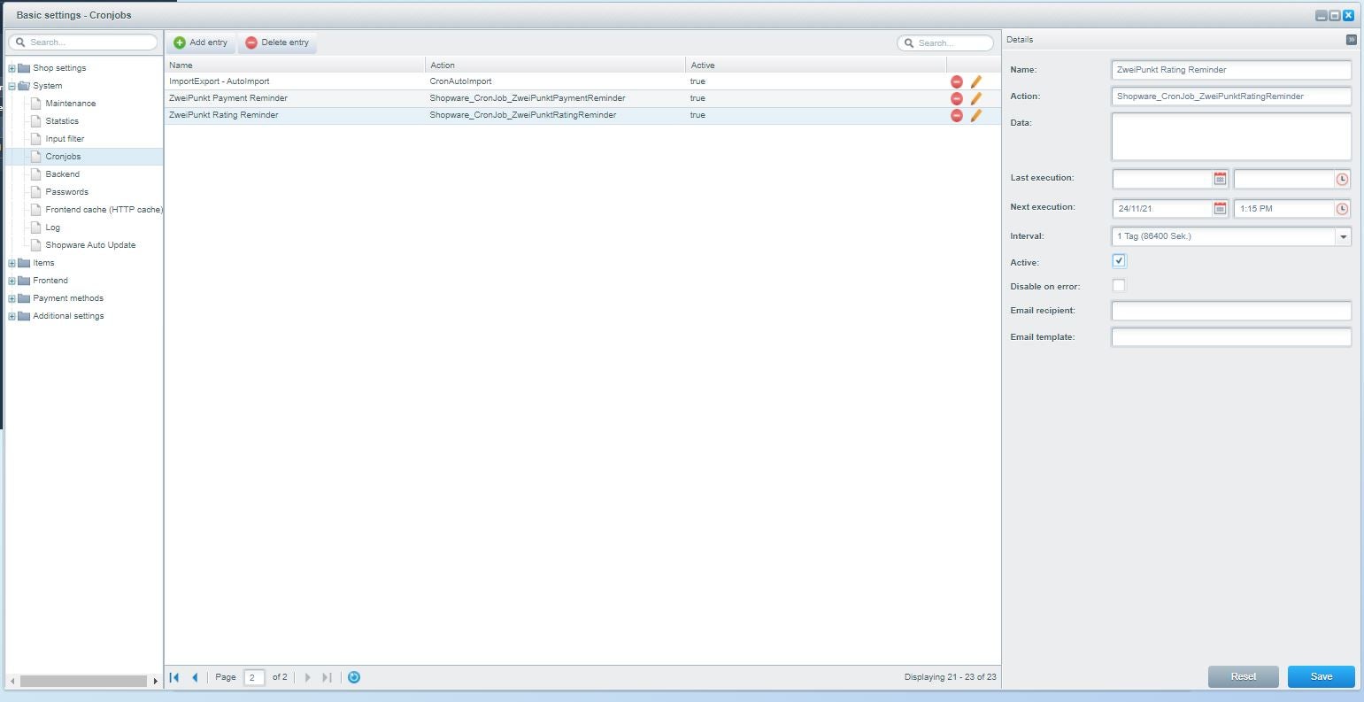Open Backend settings
Image resolution: width=1364 pixels, height=702 pixels.
[62, 174]
